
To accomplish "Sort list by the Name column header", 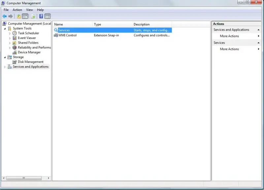I will pos(72,24).
